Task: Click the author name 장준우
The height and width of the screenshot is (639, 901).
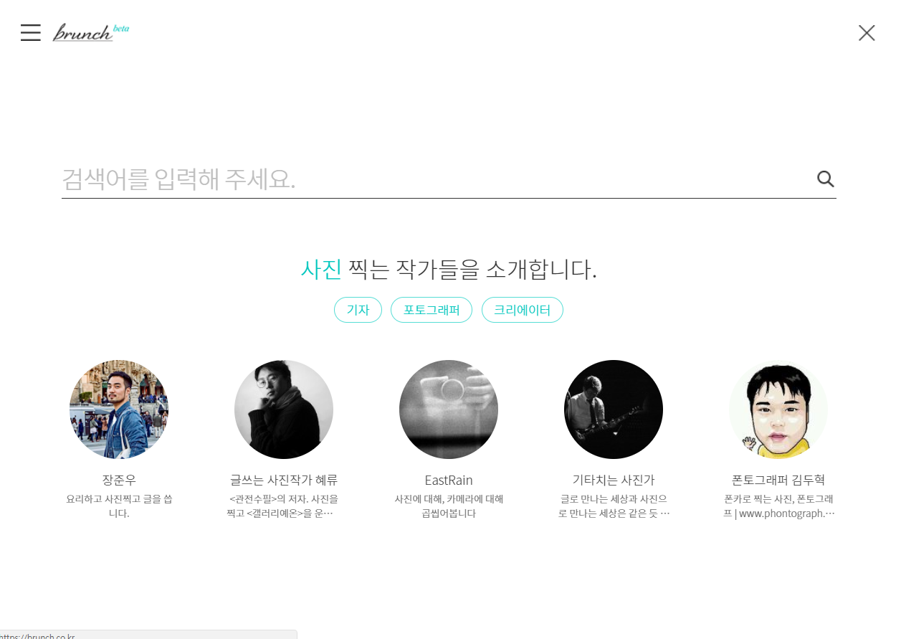Action: pos(119,480)
